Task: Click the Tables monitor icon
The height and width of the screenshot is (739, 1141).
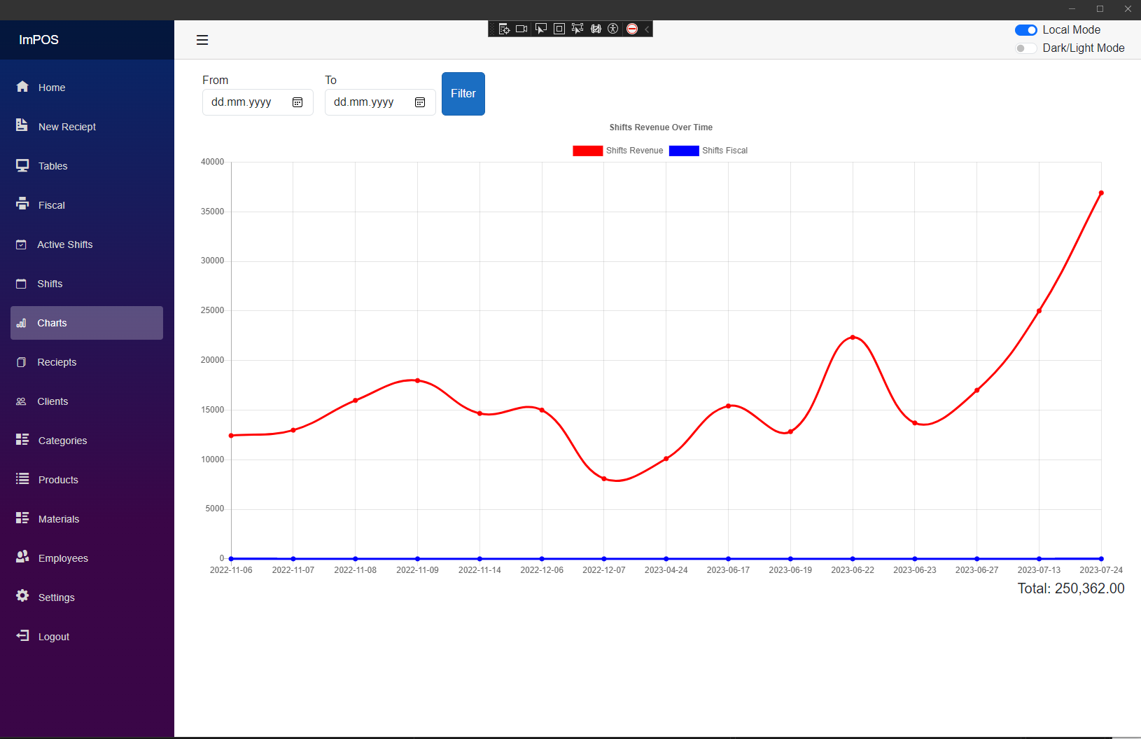Action: 22,165
